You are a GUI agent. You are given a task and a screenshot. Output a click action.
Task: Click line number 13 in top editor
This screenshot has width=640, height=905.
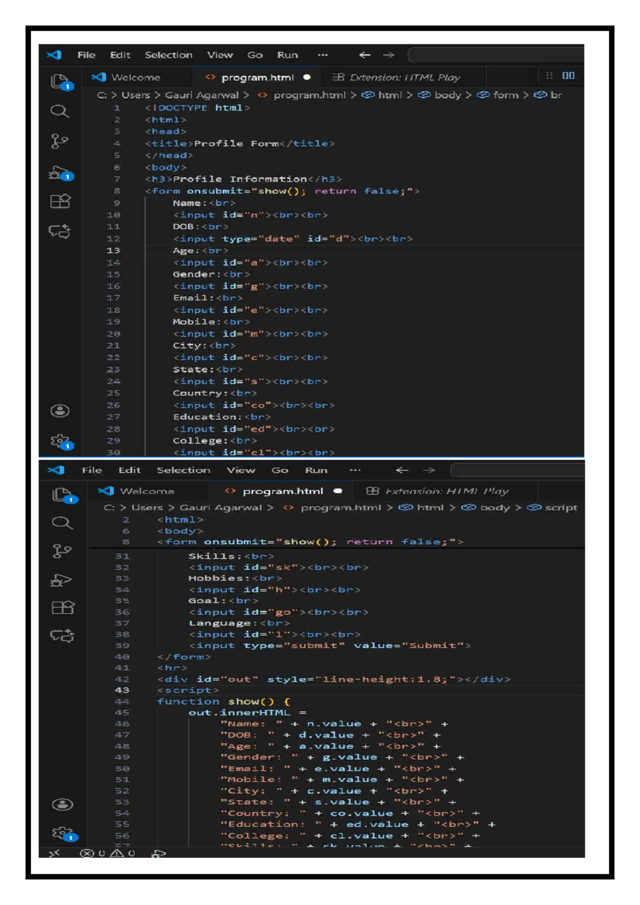click(x=114, y=251)
